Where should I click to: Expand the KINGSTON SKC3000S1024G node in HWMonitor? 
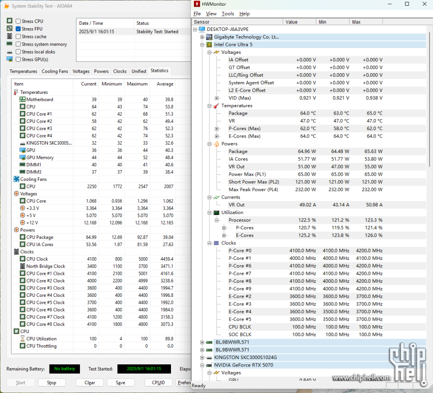(x=202, y=357)
